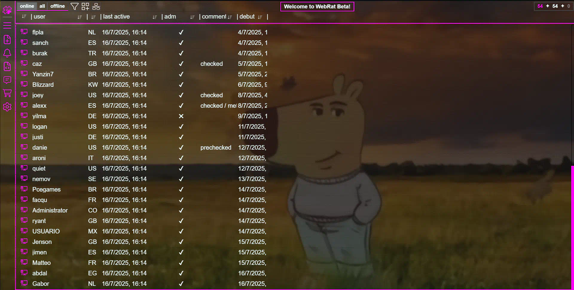Select the user name Yanzin7
This screenshot has width=574, height=290.
tap(43, 74)
